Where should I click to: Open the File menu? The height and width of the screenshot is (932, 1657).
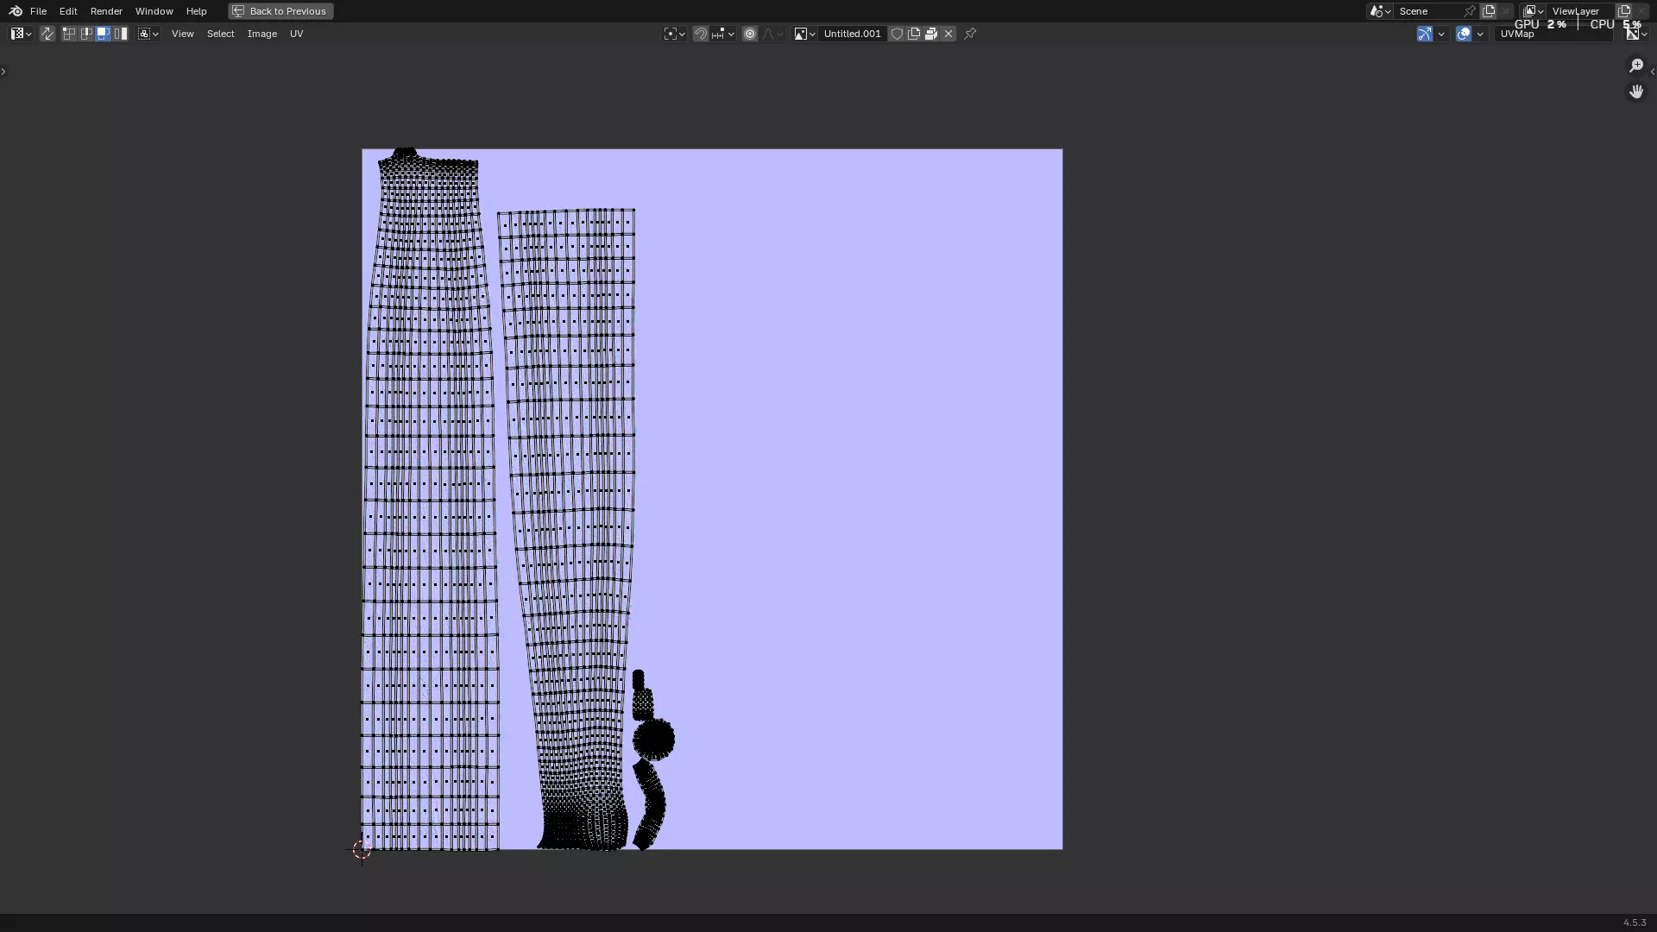38,11
